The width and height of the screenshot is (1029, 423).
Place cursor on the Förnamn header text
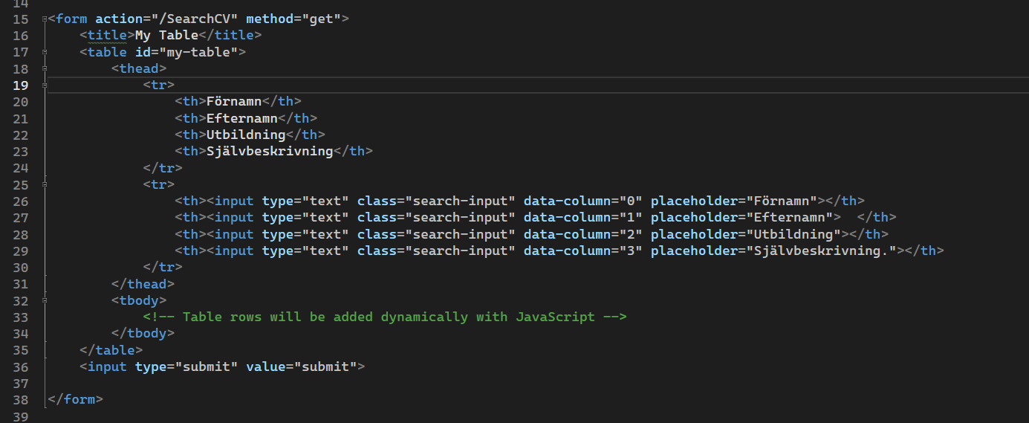coord(234,101)
